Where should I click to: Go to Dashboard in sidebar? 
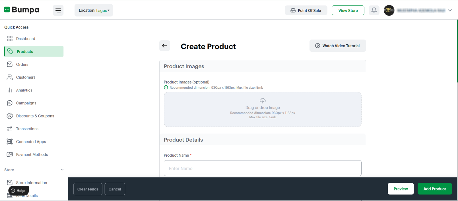[x=26, y=39]
